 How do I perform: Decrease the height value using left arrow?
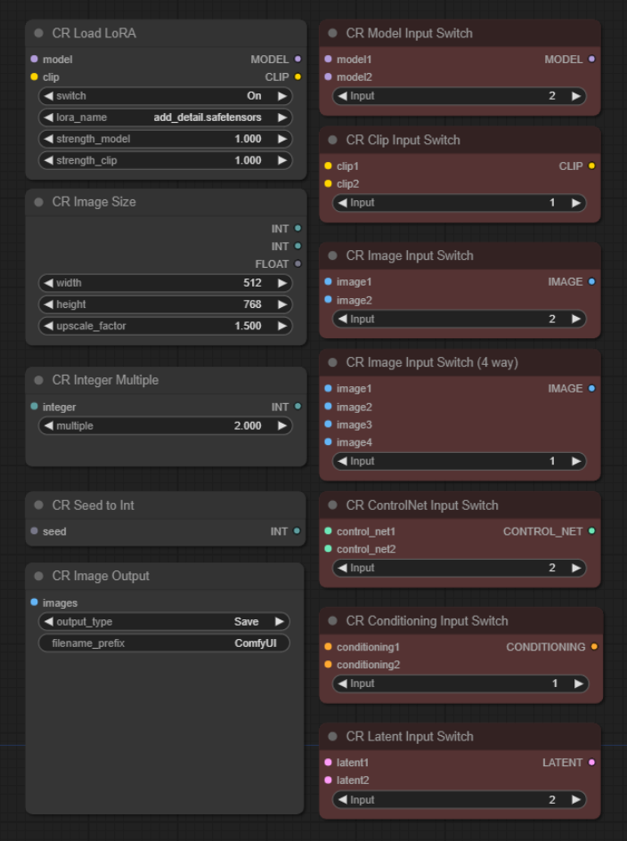(x=48, y=304)
